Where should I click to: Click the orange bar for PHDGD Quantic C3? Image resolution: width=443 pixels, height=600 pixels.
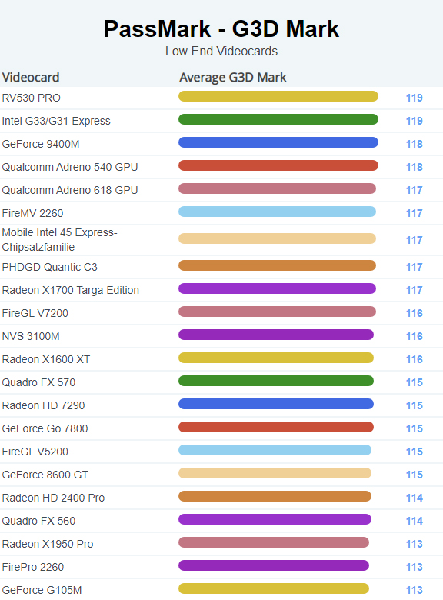pos(277,265)
